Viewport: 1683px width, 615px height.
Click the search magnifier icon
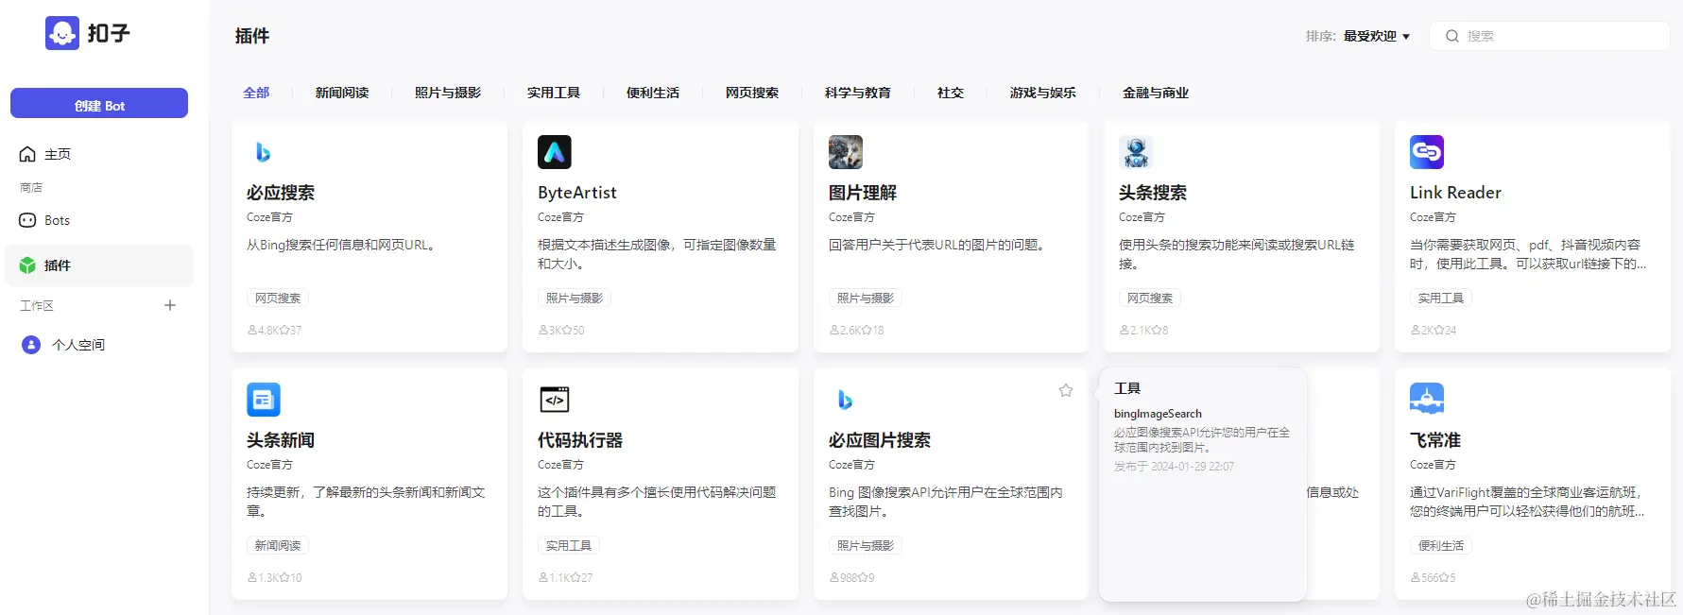pyautogui.click(x=1452, y=36)
